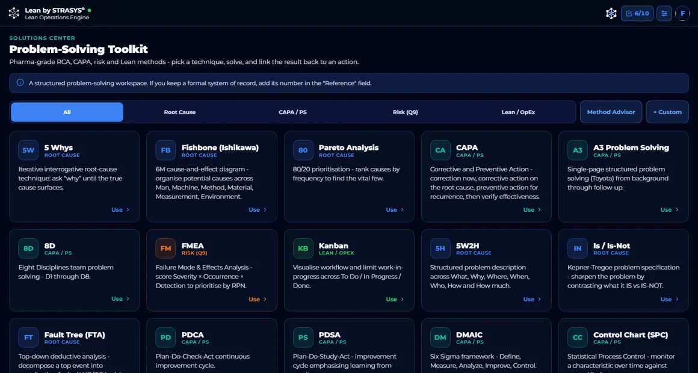The height and width of the screenshot is (373, 698).
Task: Click the info icon in the workspace banner
Action: click(20, 82)
